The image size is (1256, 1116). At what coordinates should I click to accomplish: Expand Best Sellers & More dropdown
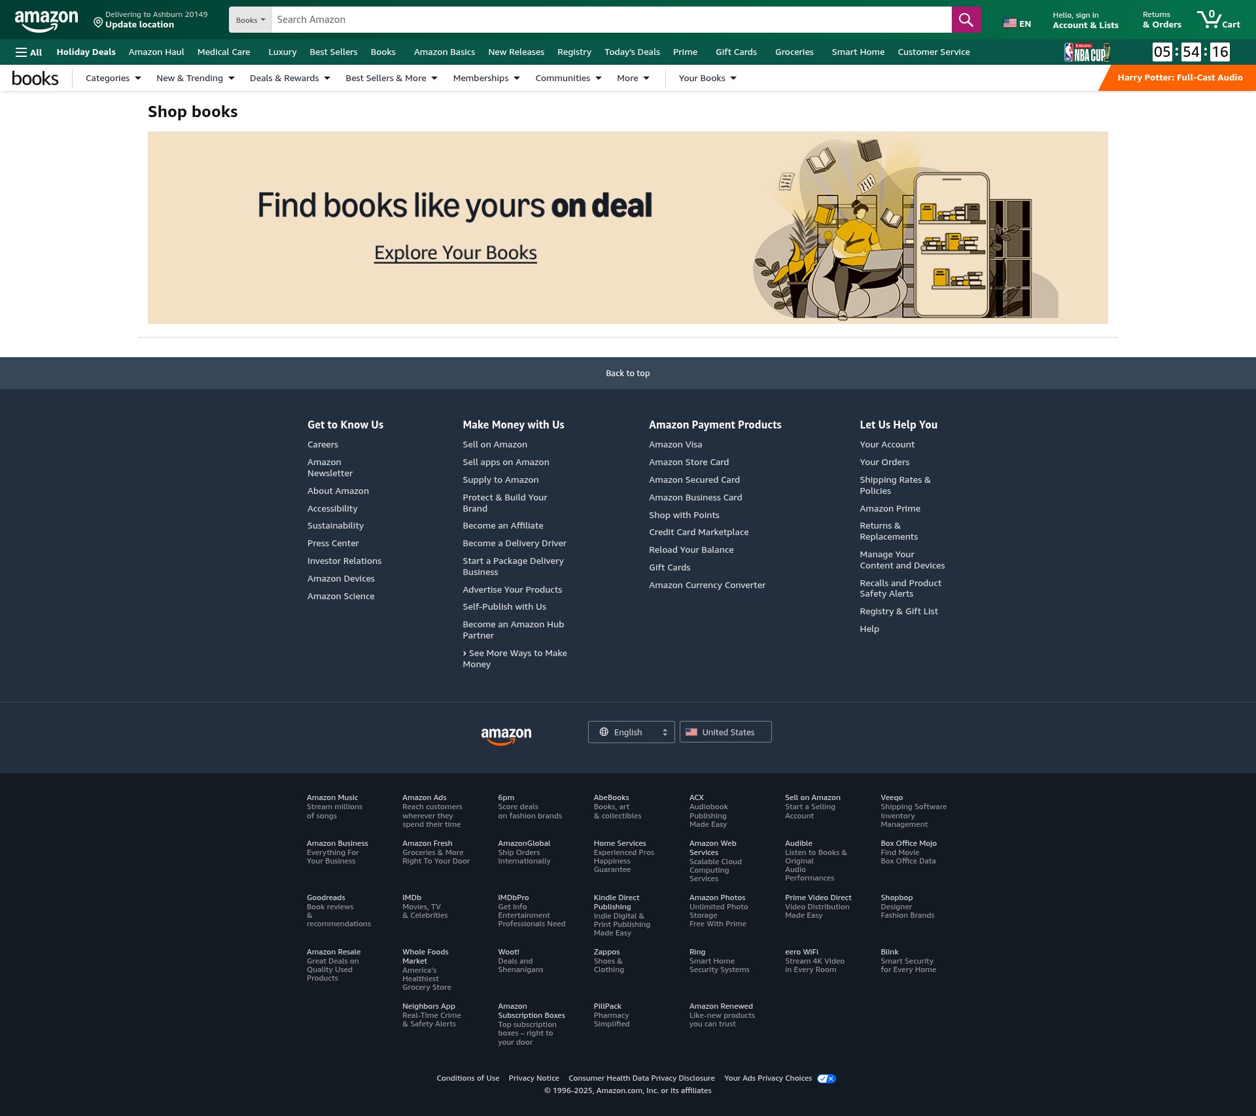tap(391, 78)
